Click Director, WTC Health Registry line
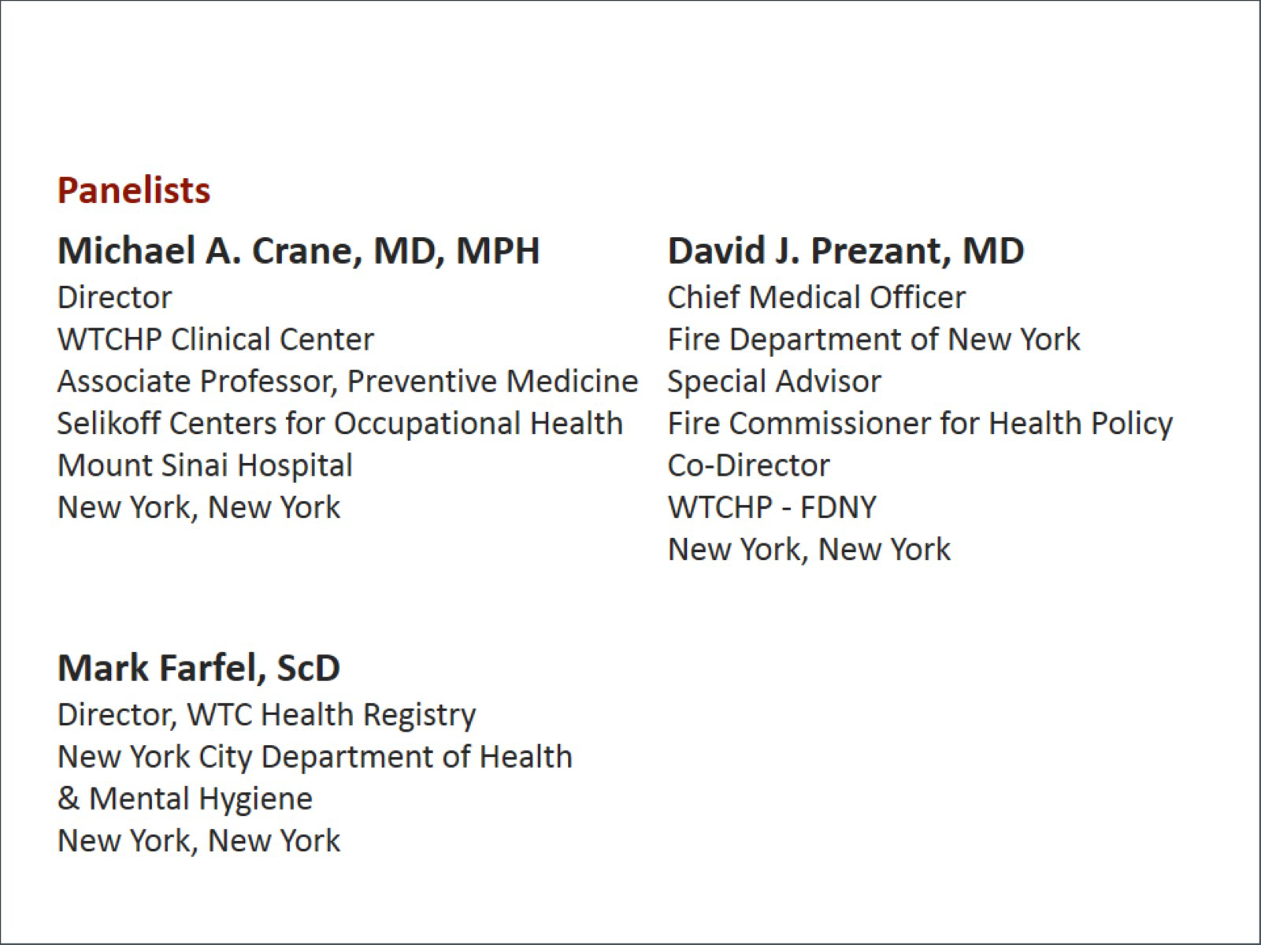The height and width of the screenshot is (945, 1261). coord(266,715)
